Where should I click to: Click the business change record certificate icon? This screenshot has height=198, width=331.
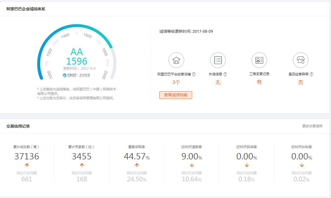pos(259,60)
